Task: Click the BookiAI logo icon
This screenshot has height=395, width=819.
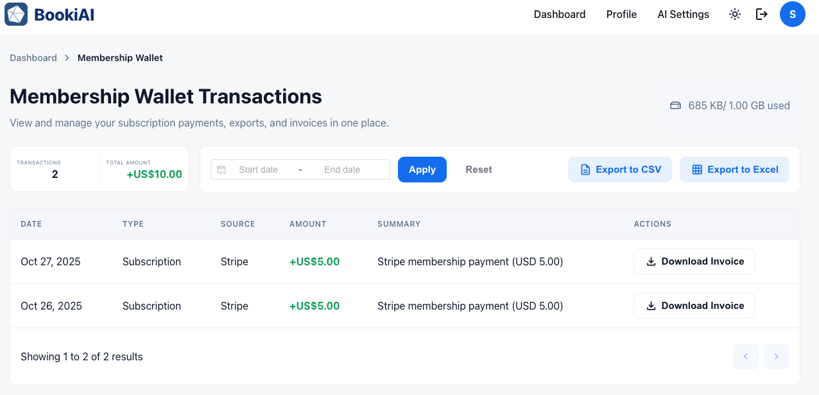Action: click(16, 14)
